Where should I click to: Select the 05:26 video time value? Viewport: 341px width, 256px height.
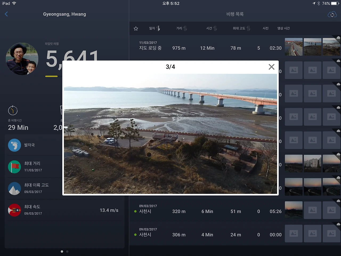coord(275,211)
